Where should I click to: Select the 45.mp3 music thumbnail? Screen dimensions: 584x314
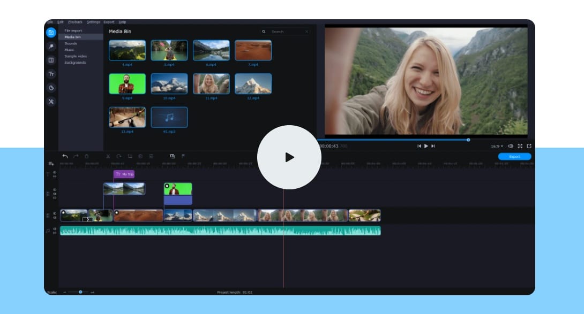(x=170, y=117)
